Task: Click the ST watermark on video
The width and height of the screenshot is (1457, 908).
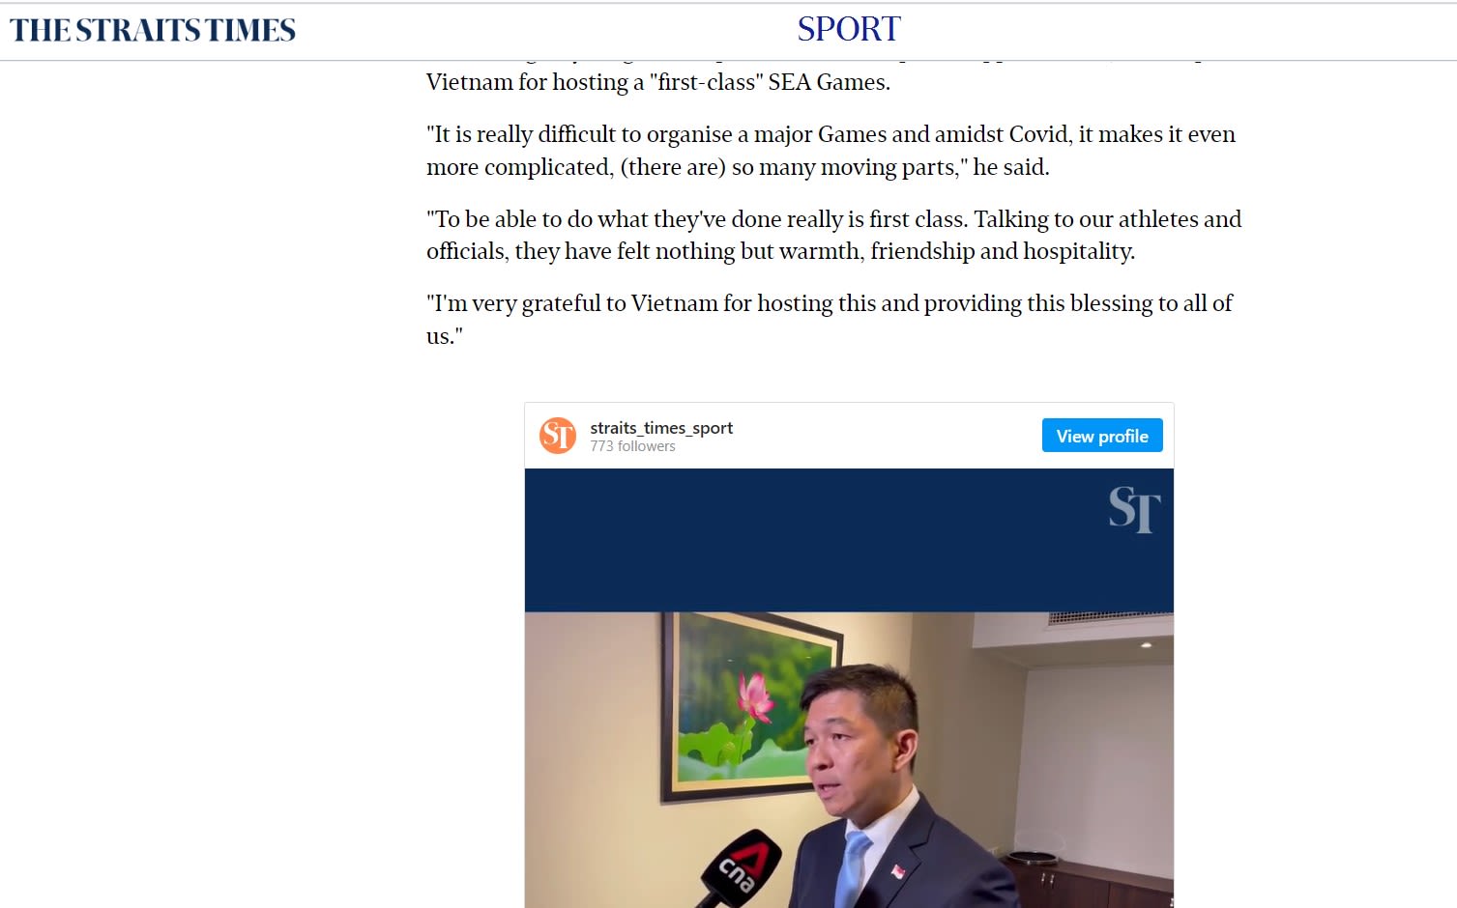Action: 1134,509
